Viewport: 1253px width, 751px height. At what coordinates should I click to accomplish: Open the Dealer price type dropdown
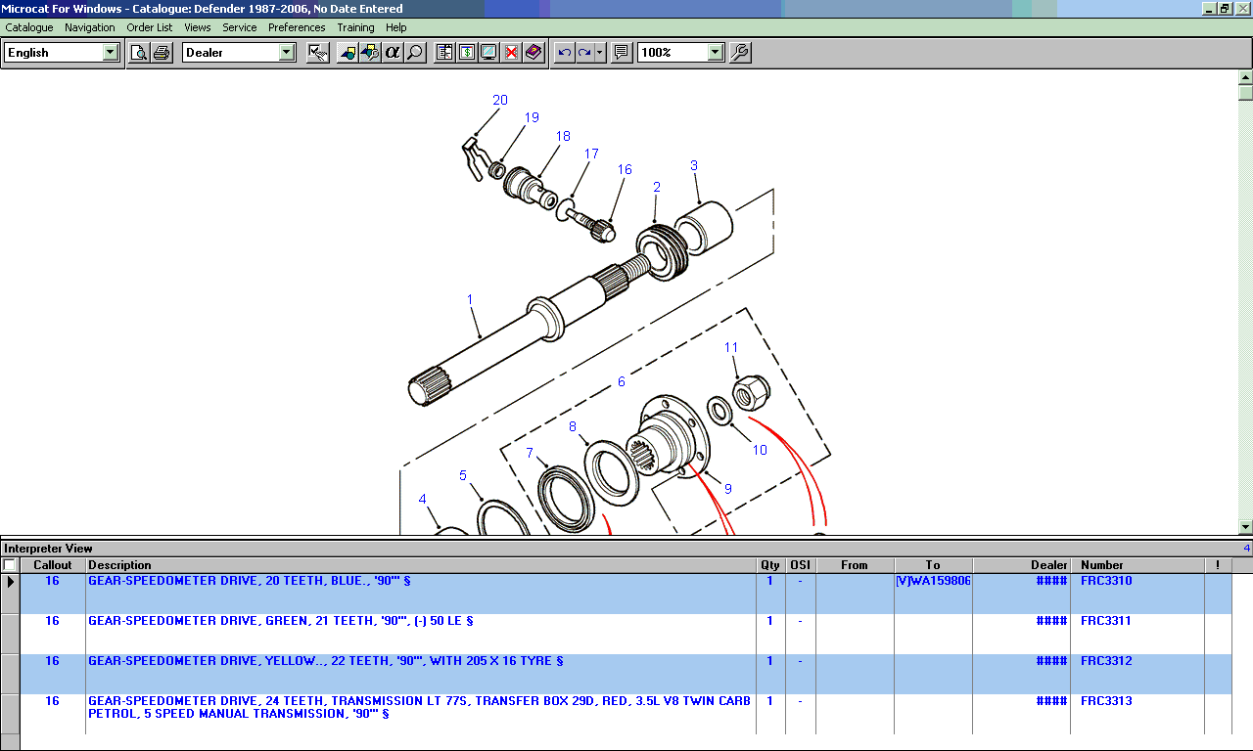click(287, 53)
